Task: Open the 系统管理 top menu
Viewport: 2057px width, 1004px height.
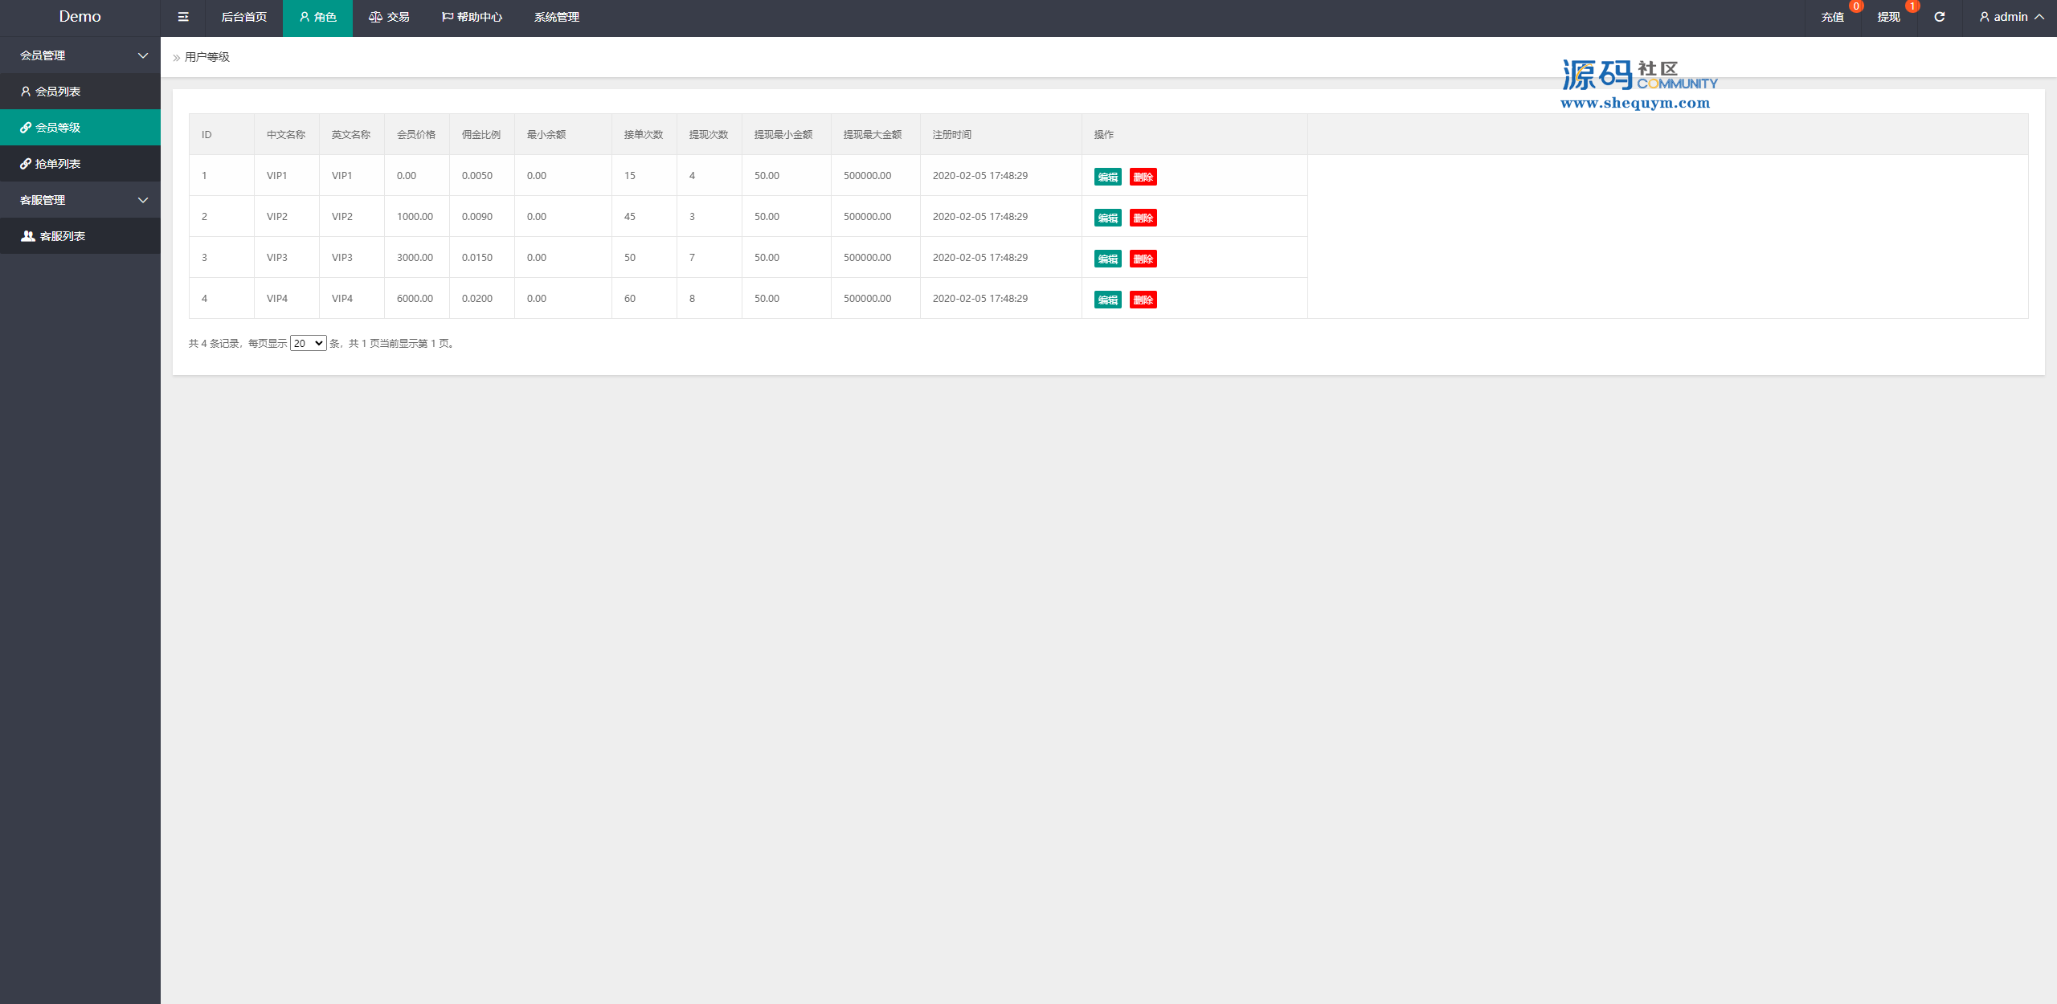Action: pyautogui.click(x=557, y=17)
